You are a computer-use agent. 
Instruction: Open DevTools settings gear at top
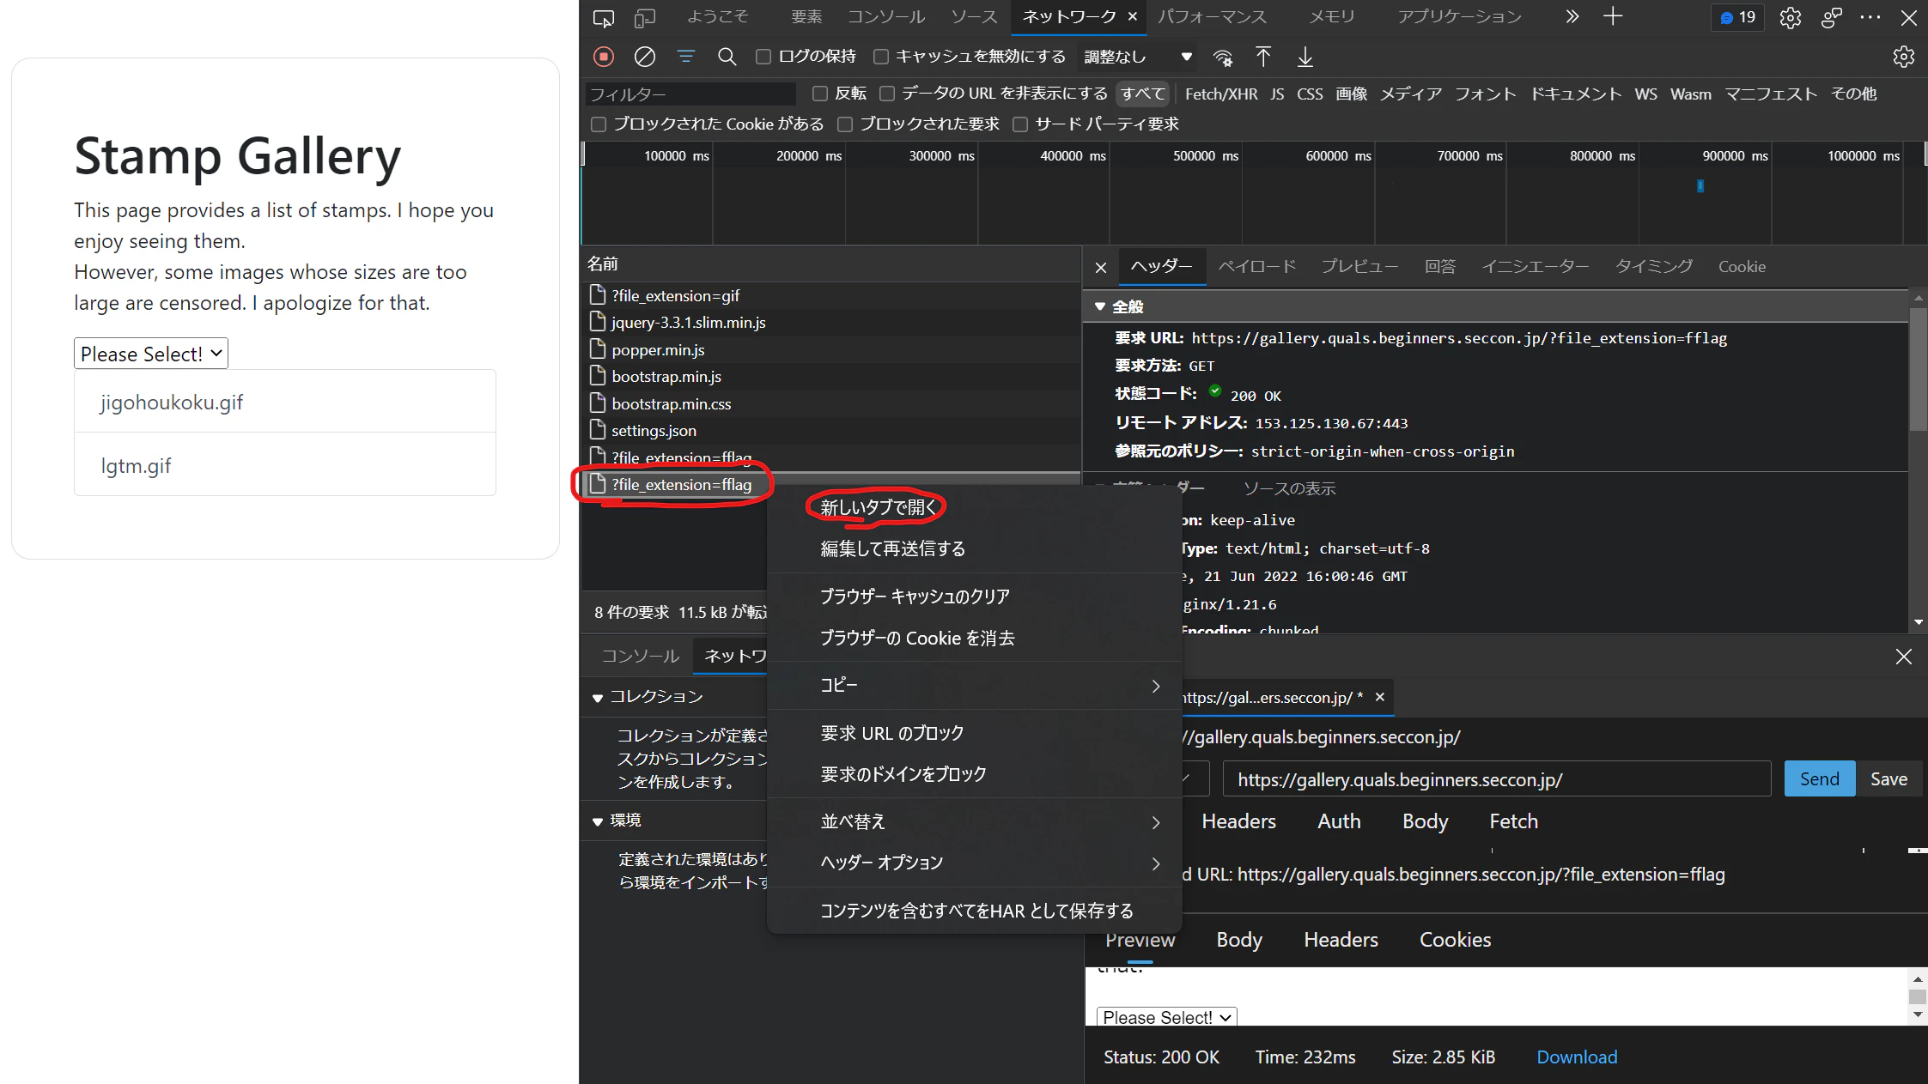(1790, 17)
